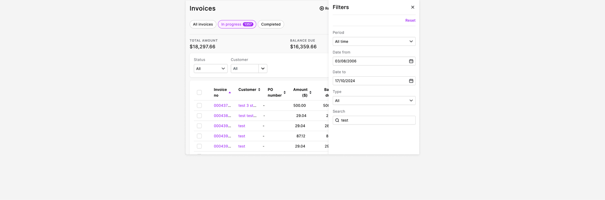The height and width of the screenshot is (200, 605).
Task: Sort table by Customer column
Action: coord(259,90)
